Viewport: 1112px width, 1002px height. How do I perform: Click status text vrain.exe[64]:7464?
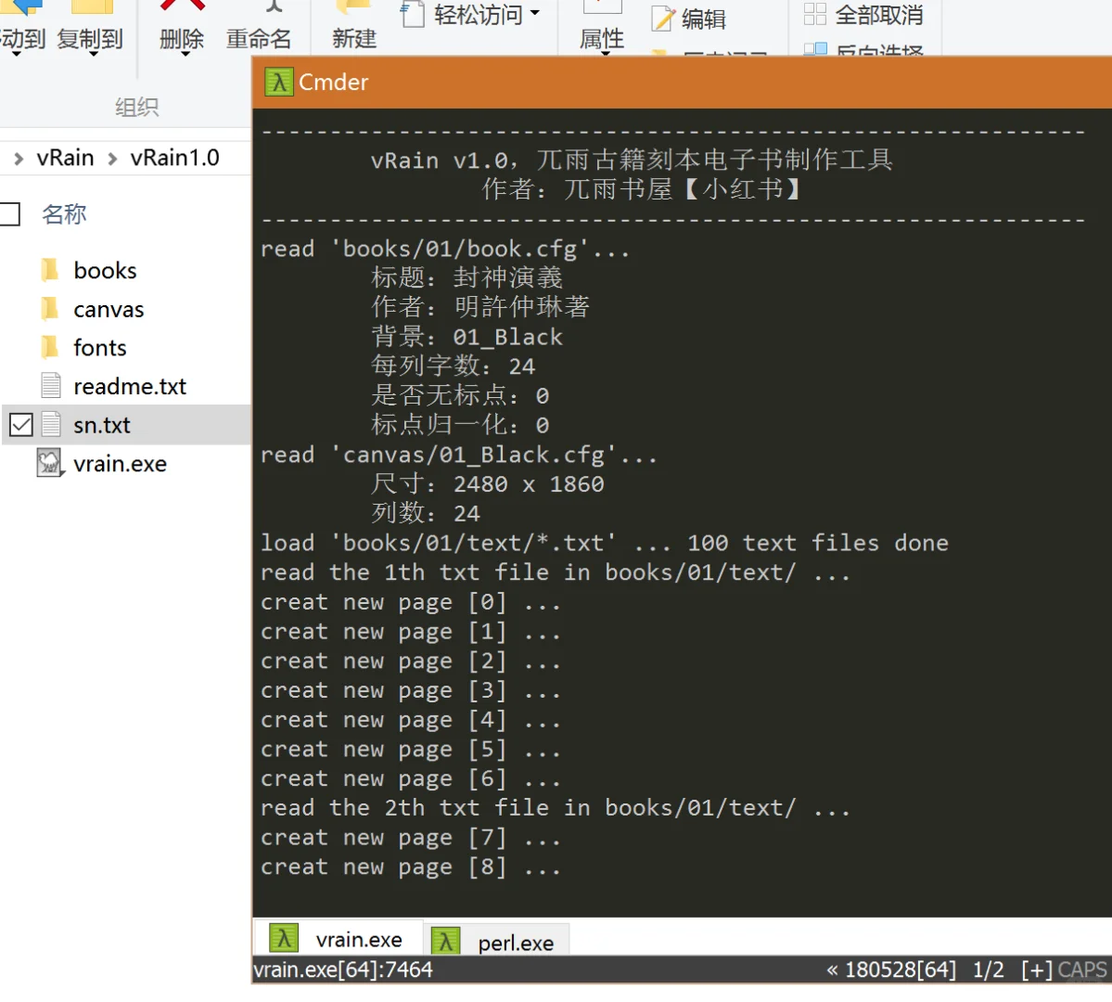(343, 970)
